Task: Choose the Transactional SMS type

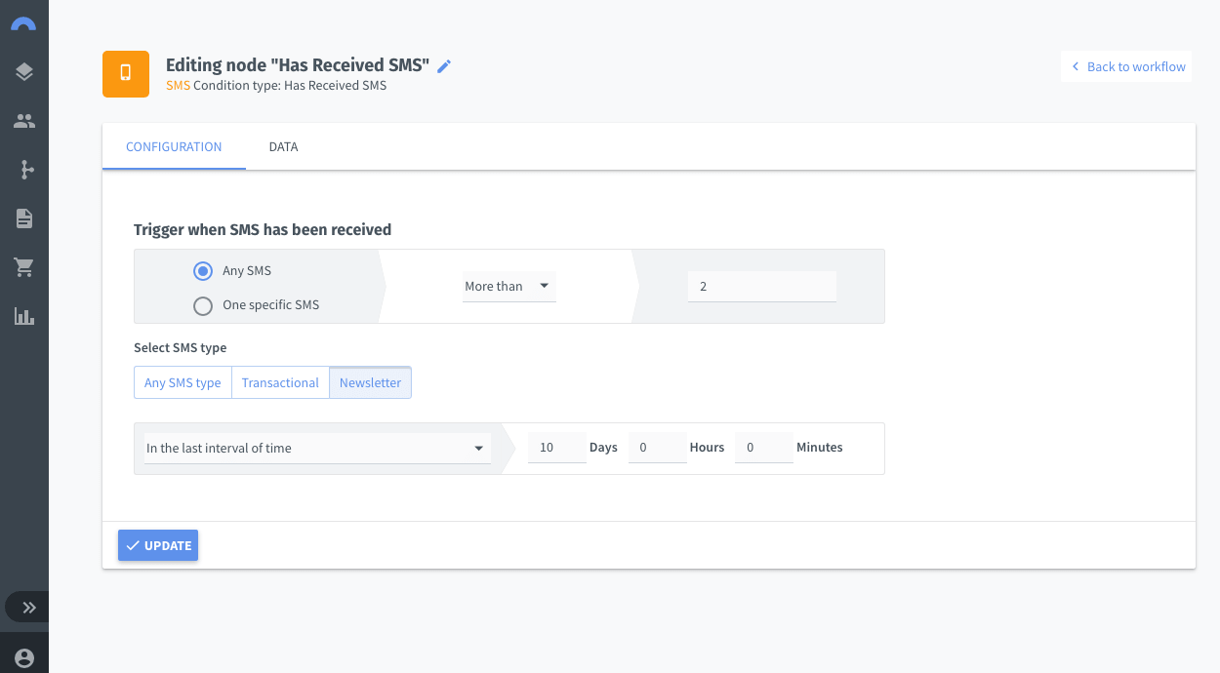Action: tap(280, 382)
